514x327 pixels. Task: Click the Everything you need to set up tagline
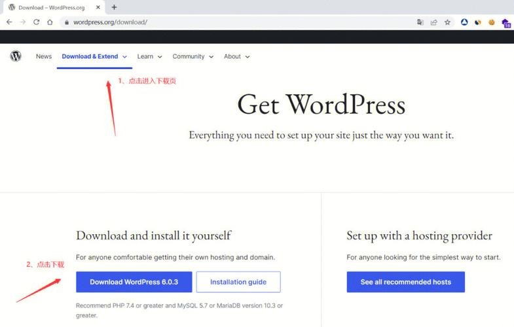pyautogui.click(x=321, y=135)
